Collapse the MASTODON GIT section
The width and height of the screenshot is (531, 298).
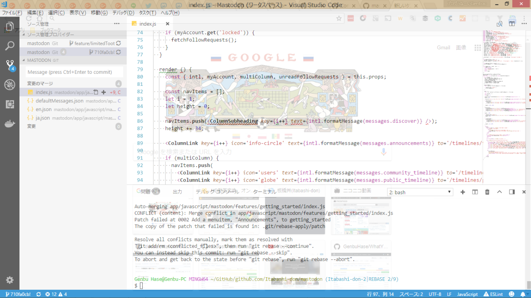pyautogui.click(x=24, y=61)
